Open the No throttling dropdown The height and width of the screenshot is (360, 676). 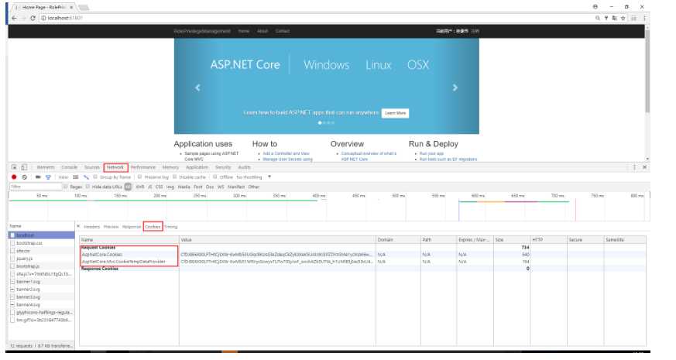coord(254,177)
